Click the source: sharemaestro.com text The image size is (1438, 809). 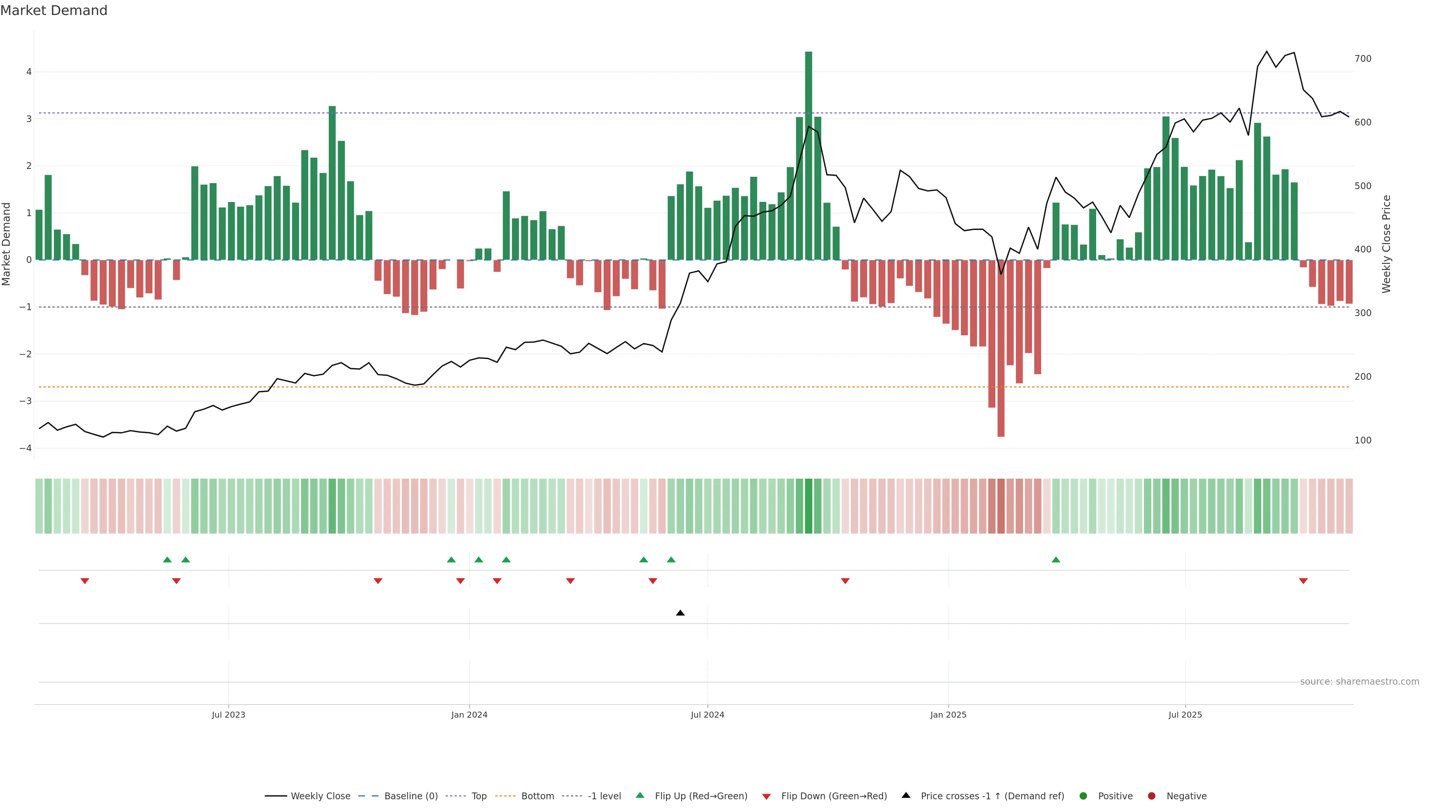[x=1359, y=682]
